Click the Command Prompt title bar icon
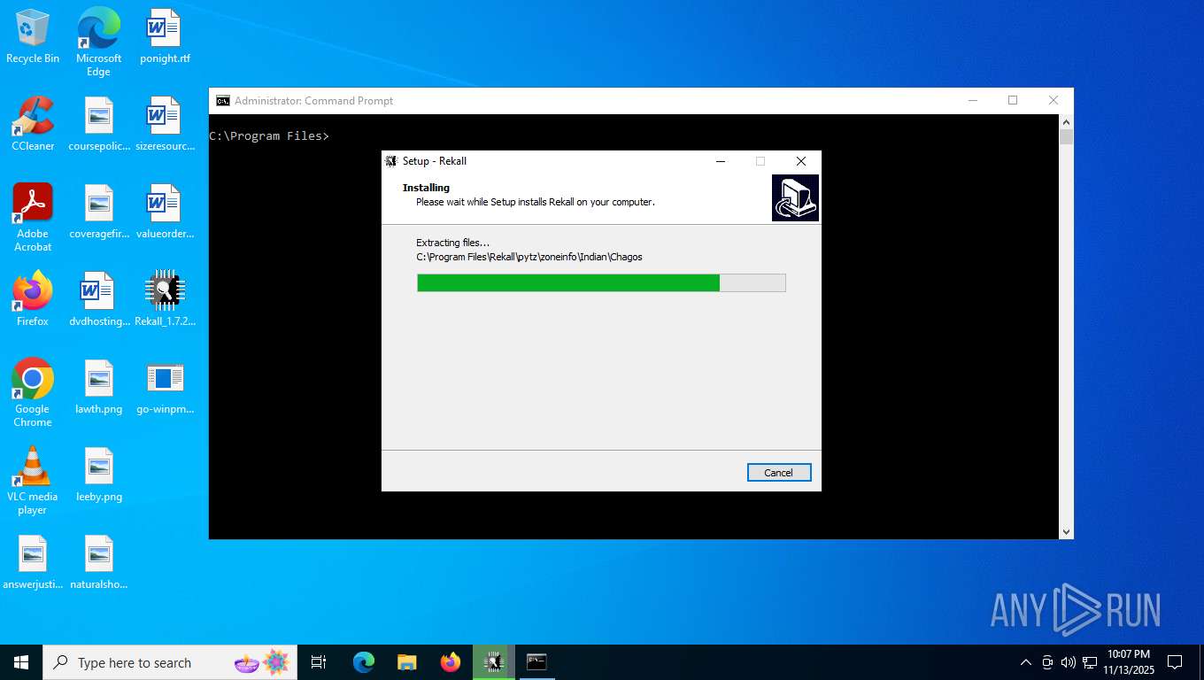The height and width of the screenshot is (680, 1204). click(x=223, y=101)
